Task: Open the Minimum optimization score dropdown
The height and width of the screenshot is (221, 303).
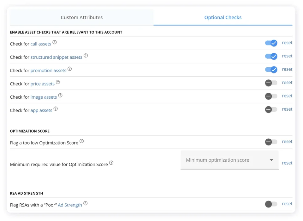Action: [x=229, y=160]
